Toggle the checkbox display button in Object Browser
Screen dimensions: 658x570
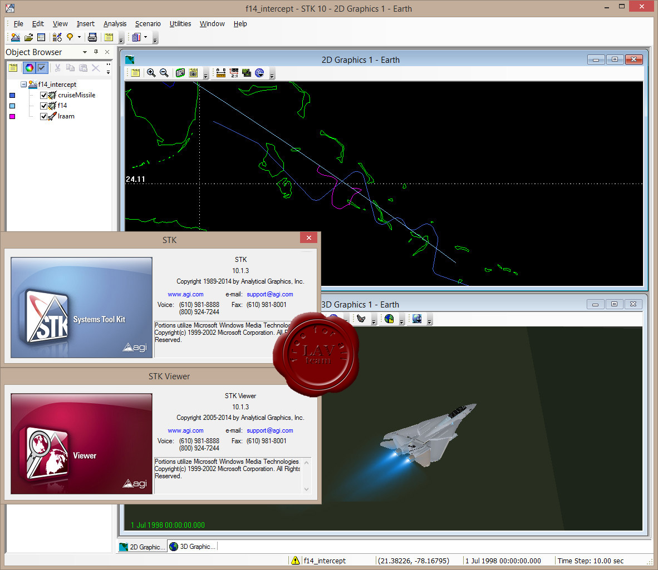point(42,67)
